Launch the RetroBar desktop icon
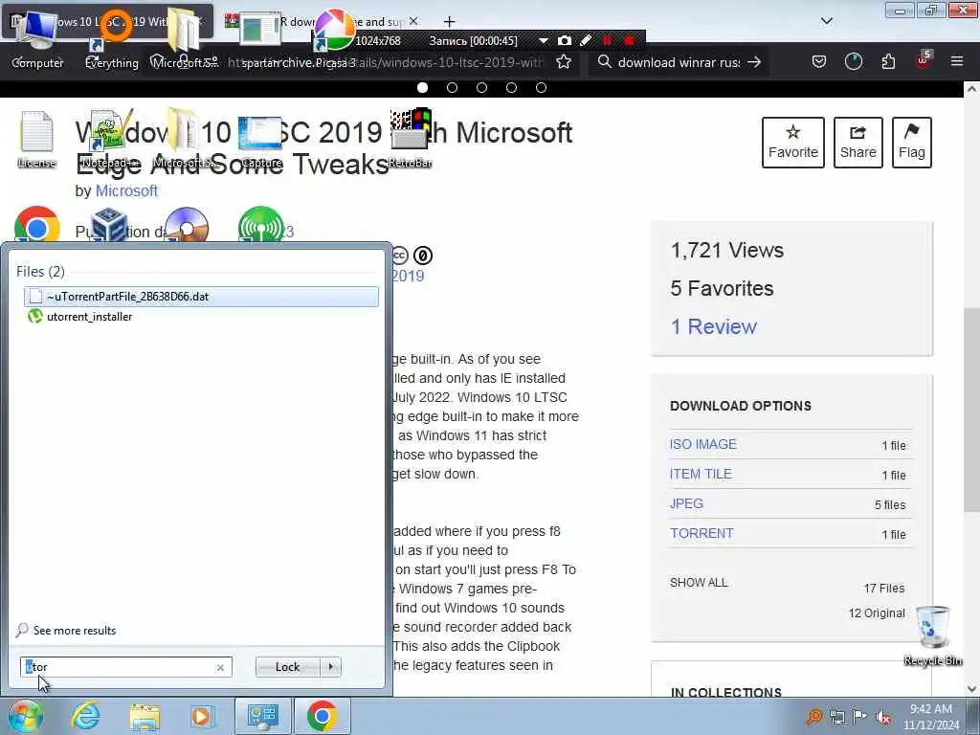Viewport: 980px width, 735px height. coord(410,140)
